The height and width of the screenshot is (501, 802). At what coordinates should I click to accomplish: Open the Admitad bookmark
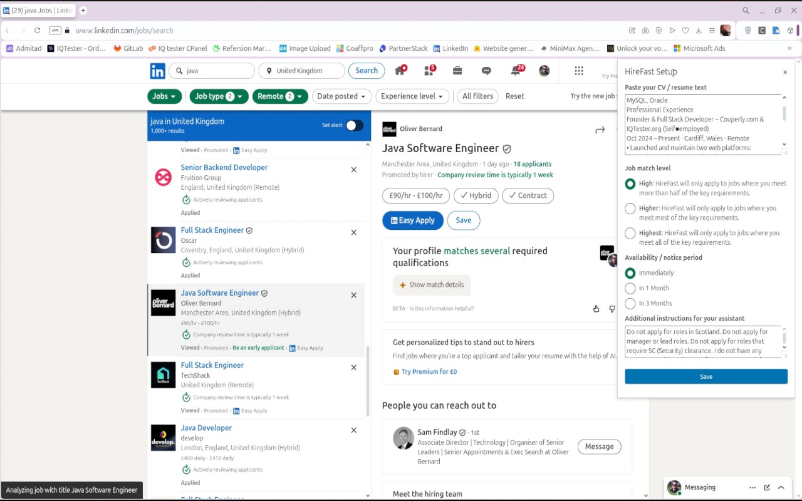(24, 48)
